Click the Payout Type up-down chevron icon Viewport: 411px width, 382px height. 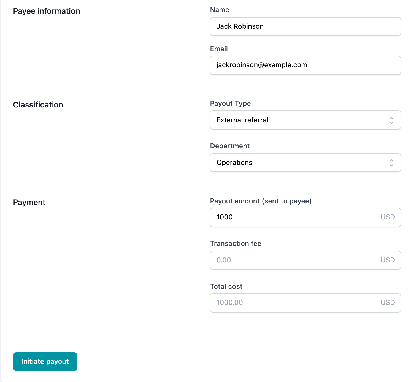391,120
